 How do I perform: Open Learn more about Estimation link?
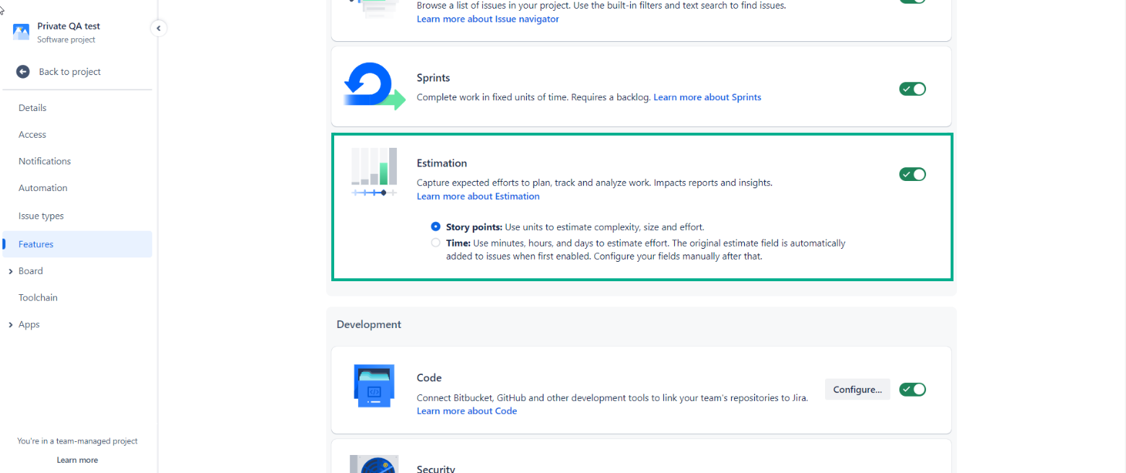point(478,196)
